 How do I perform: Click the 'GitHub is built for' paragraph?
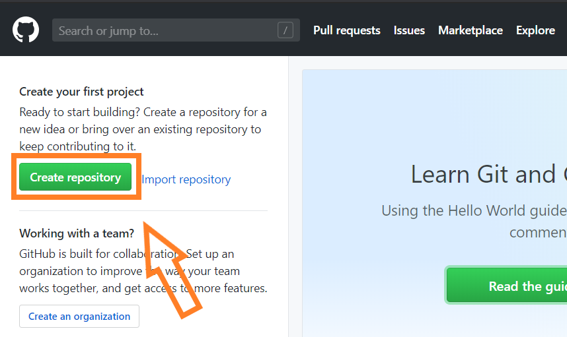click(143, 271)
